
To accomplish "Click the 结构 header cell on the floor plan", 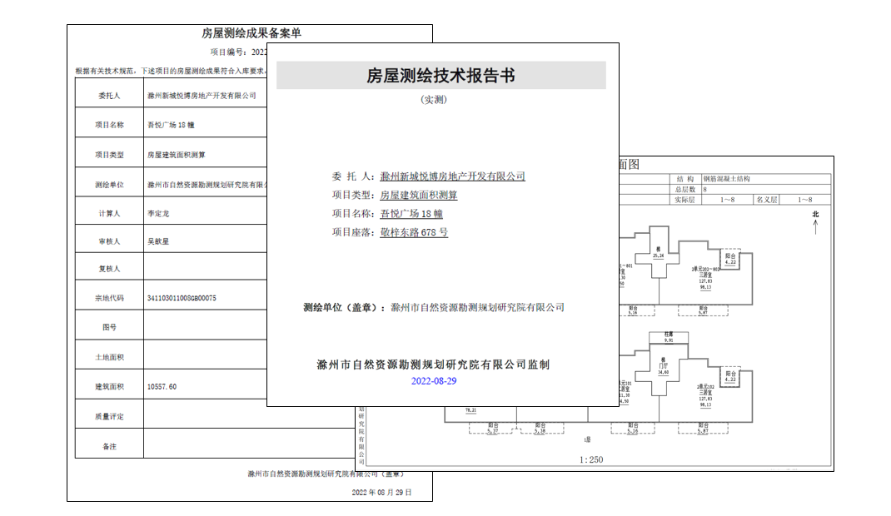I will tap(685, 179).
